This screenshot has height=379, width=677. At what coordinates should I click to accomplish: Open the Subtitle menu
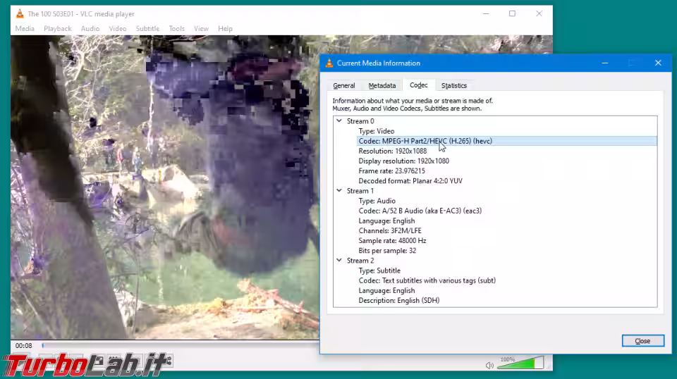pyautogui.click(x=147, y=28)
